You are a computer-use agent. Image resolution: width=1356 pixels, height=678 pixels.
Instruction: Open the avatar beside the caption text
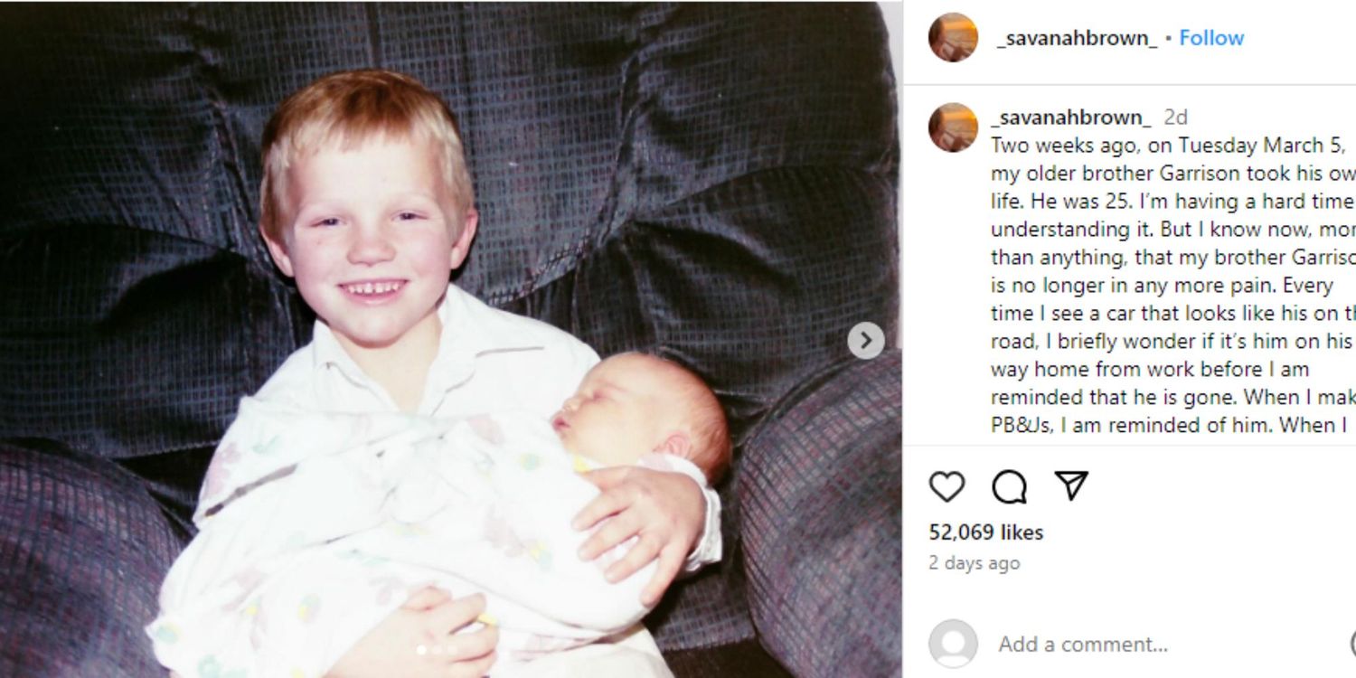[953, 127]
